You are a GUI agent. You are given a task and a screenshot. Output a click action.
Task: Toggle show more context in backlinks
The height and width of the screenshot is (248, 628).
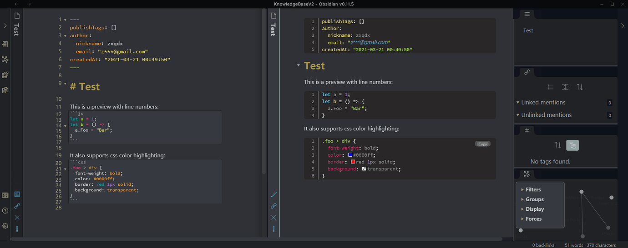click(x=565, y=87)
